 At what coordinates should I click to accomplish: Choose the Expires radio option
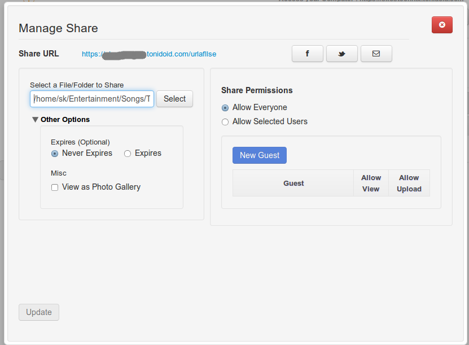(x=128, y=154)
